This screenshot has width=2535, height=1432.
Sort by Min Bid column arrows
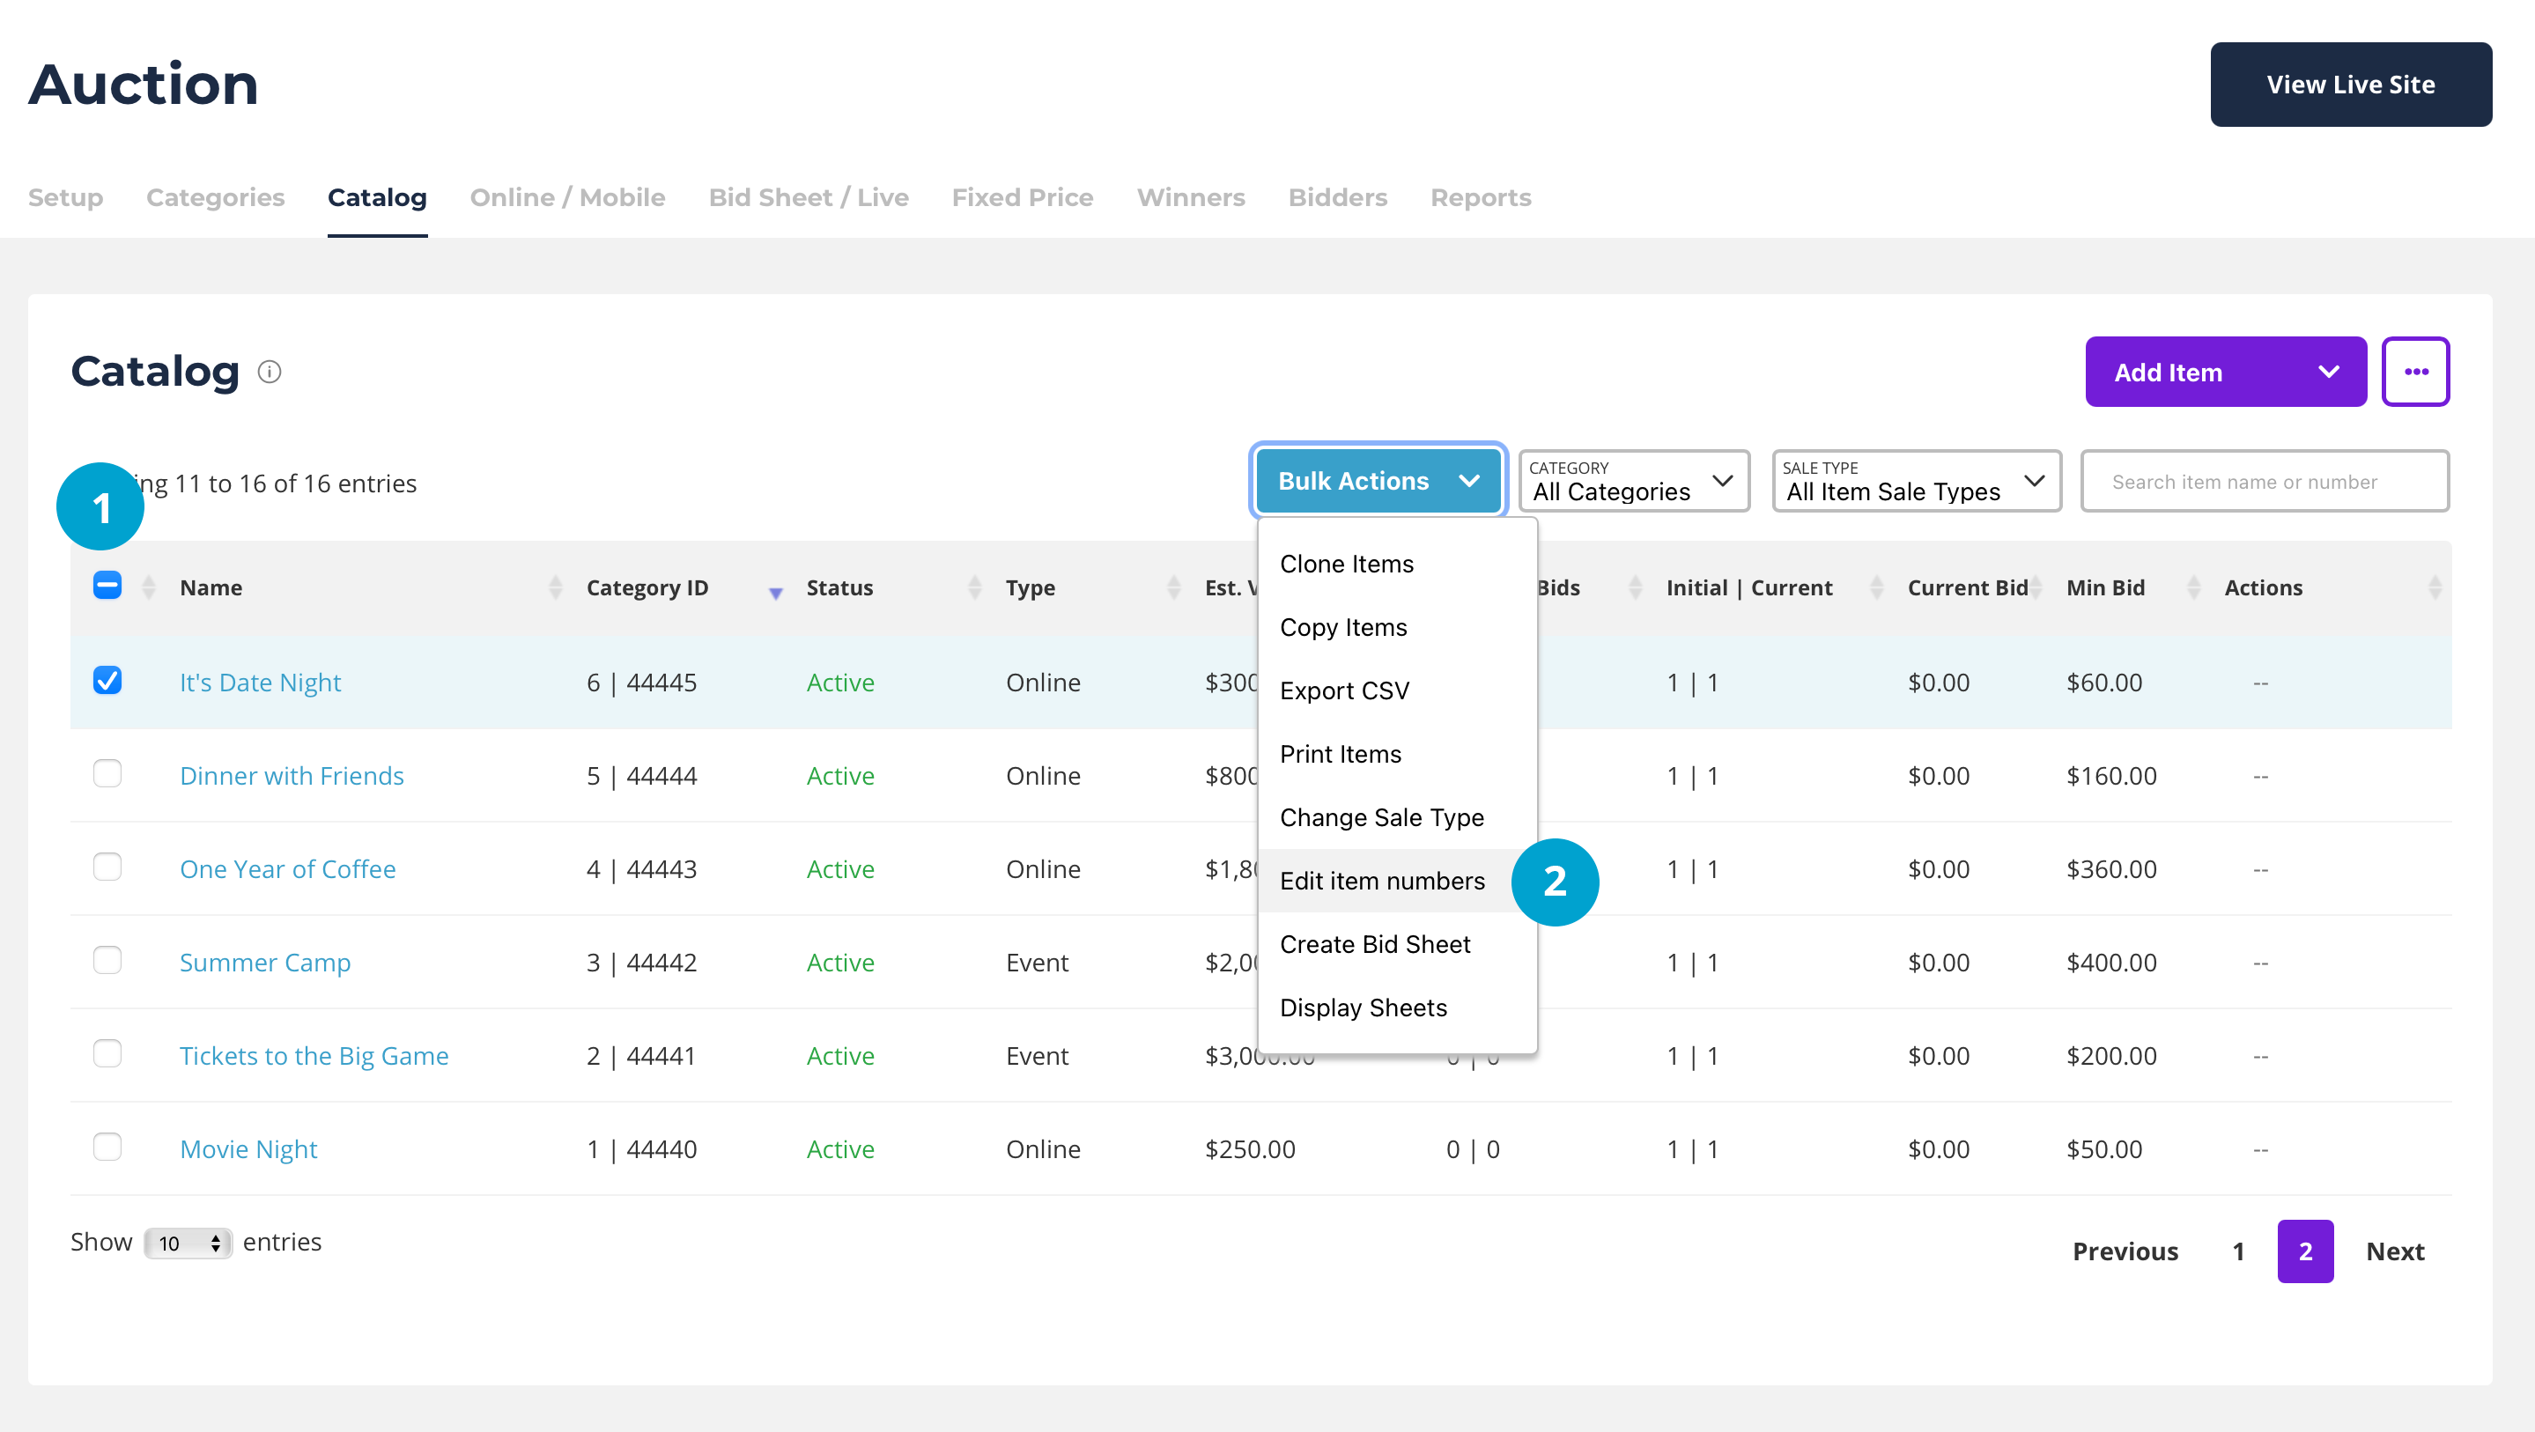pos(2193,587)
